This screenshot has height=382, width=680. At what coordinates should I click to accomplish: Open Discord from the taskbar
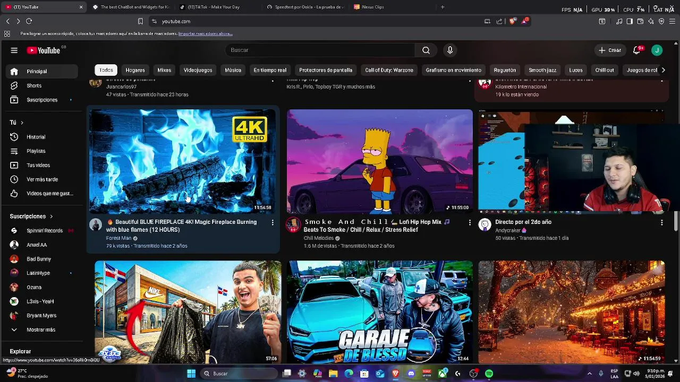coord(411,374)
